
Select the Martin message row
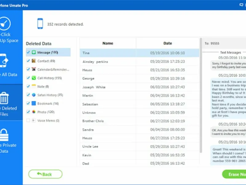coord(140,96)
